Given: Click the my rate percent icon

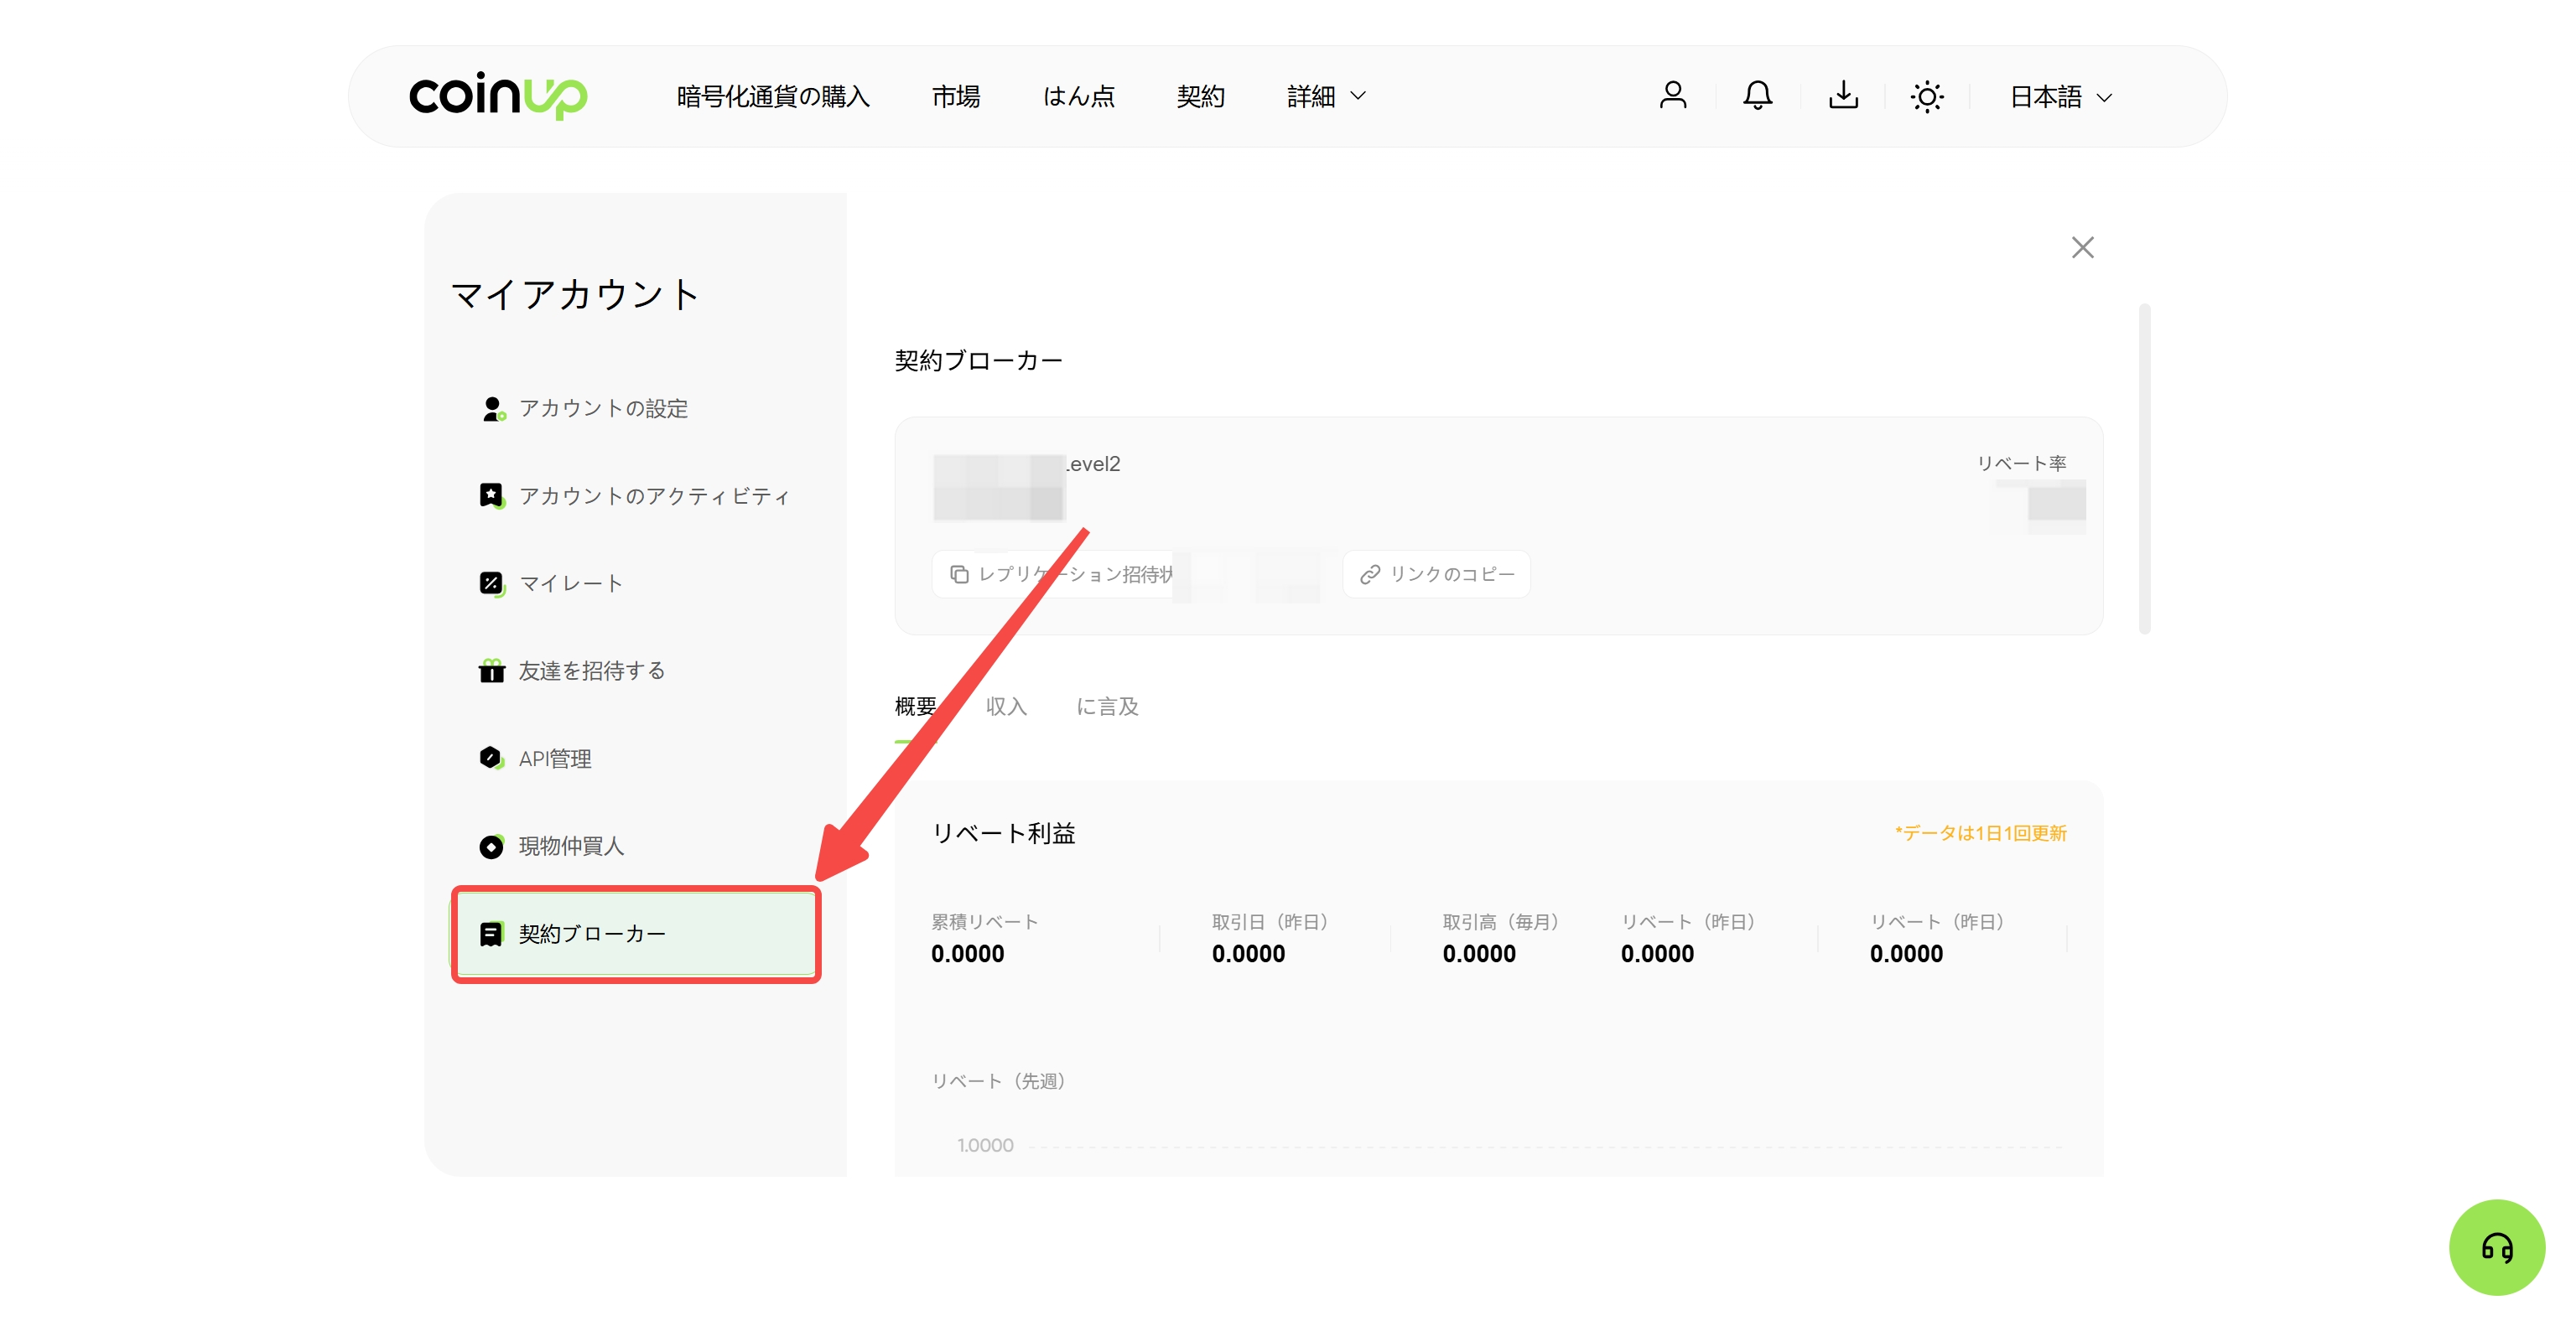Looking at the screenshot, I should [491, 583].
